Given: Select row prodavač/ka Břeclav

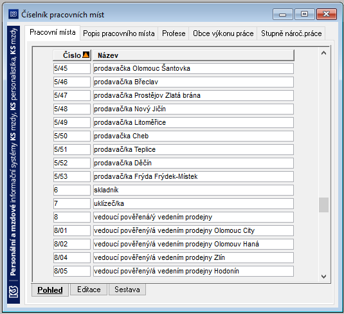Looking at the screenshot, I should (x=194, y=82).
